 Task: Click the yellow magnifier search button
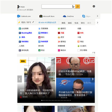tap(77, 7)
